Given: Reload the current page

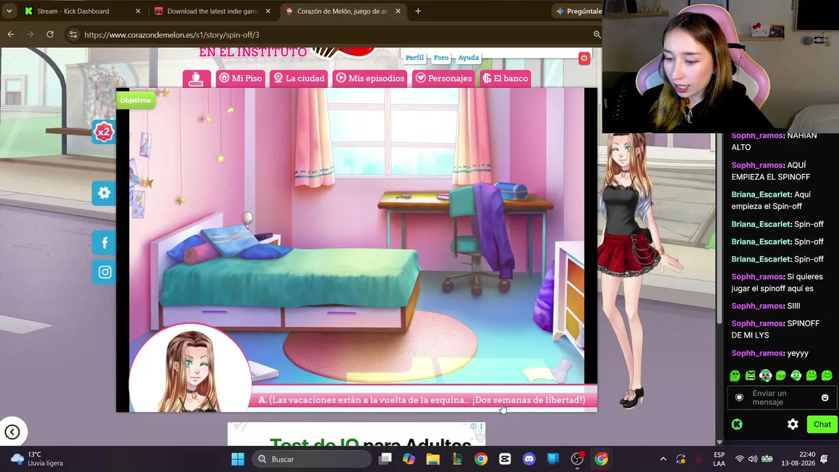Looking at the screenshot, I should (50, 34).
